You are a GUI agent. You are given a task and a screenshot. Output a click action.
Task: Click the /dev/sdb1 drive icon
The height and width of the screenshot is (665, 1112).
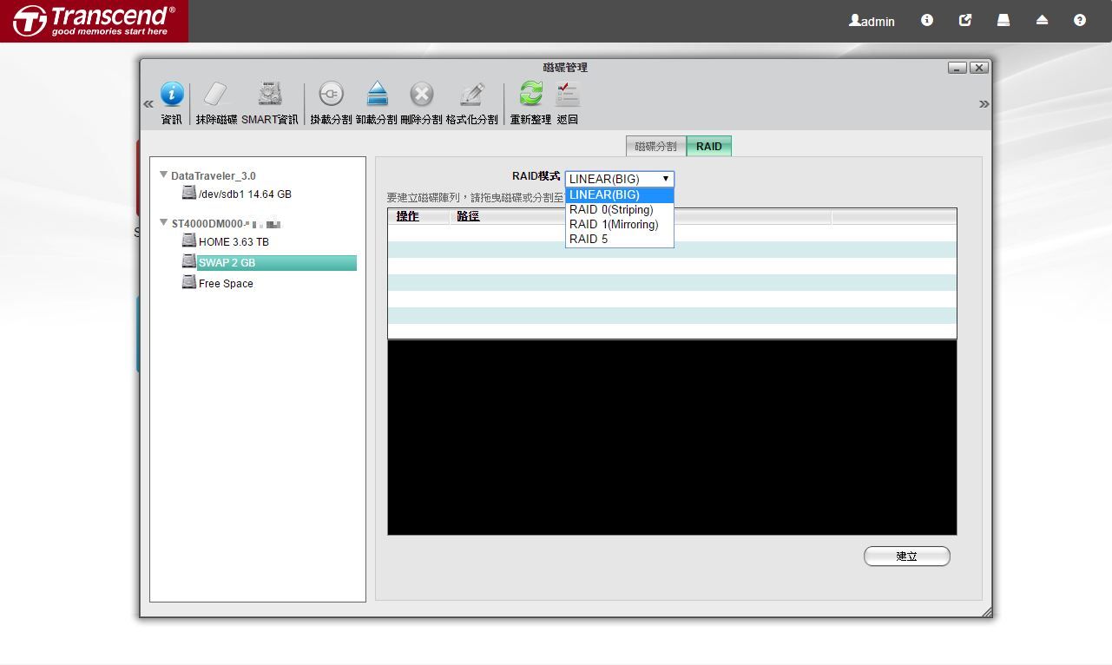coord(189,193)
